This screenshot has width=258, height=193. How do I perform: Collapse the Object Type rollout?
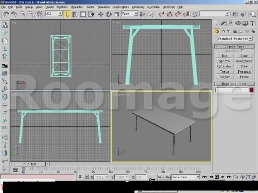pos(234,46)
